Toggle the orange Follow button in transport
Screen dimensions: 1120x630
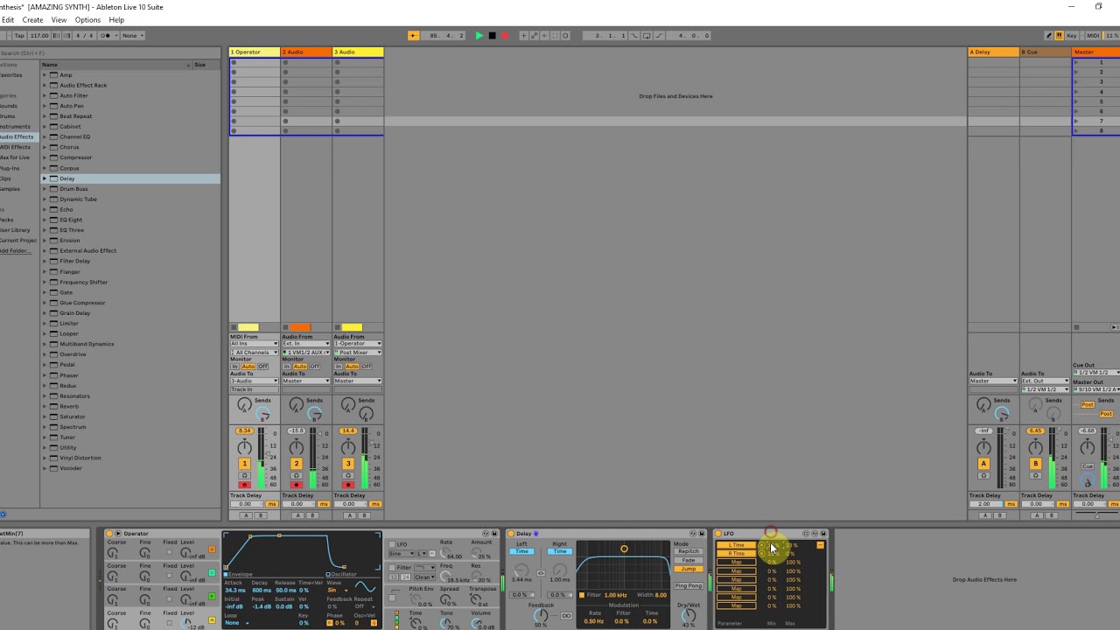click(x=413, y=36)
